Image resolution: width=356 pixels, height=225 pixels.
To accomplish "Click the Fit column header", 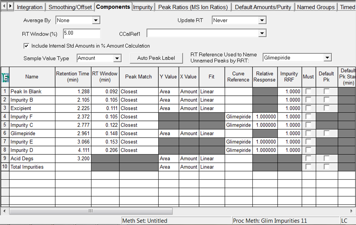I will coord(212,77).
